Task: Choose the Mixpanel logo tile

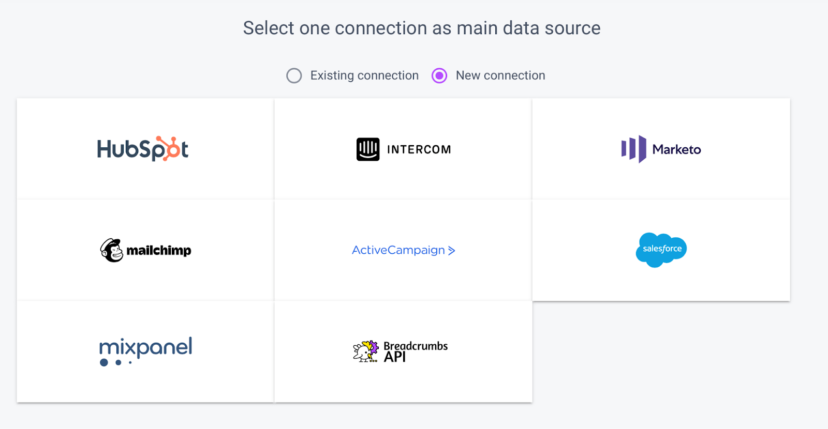Action: [145, 351]
